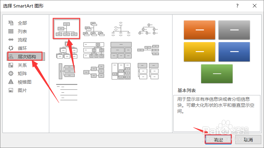Click 确定 to confirm selection

[x=218, y=140]
